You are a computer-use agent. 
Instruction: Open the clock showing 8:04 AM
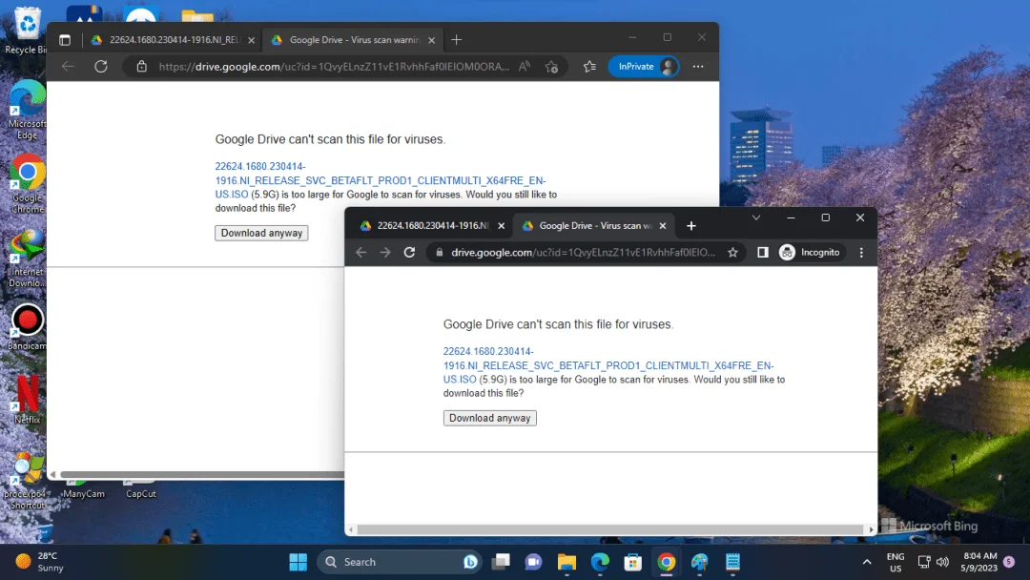pos(978,562)
